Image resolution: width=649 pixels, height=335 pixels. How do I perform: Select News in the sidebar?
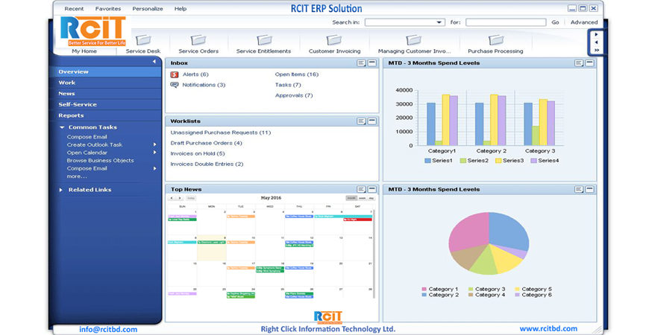pos(105,93)
